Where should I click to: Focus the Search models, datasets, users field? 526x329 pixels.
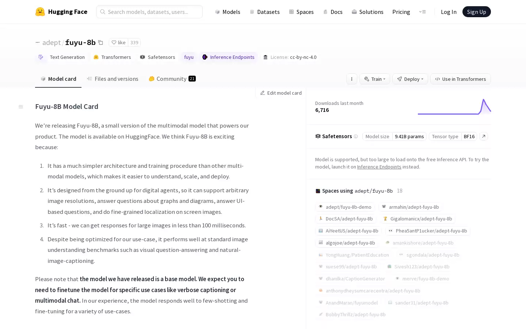click(149, 12)
